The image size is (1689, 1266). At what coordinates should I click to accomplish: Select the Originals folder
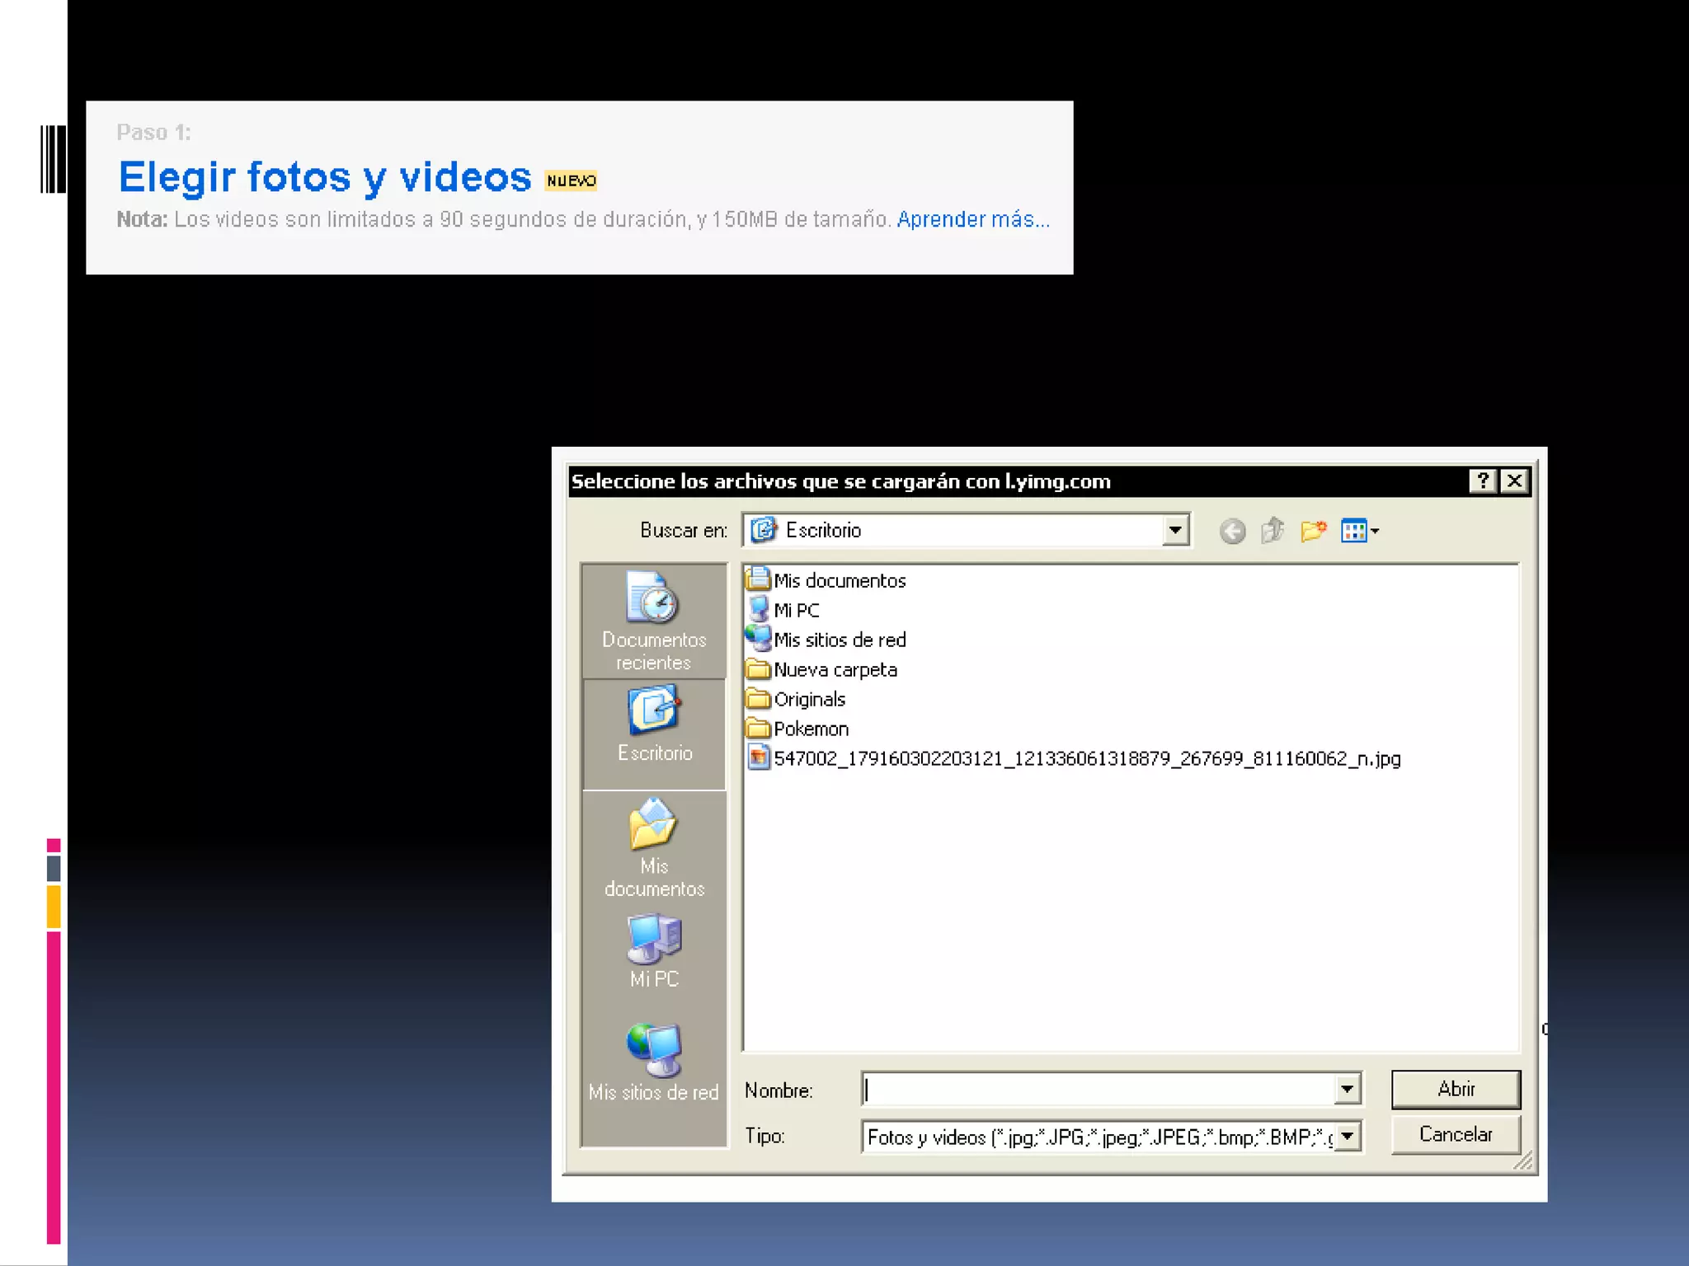tap(808, 699)
